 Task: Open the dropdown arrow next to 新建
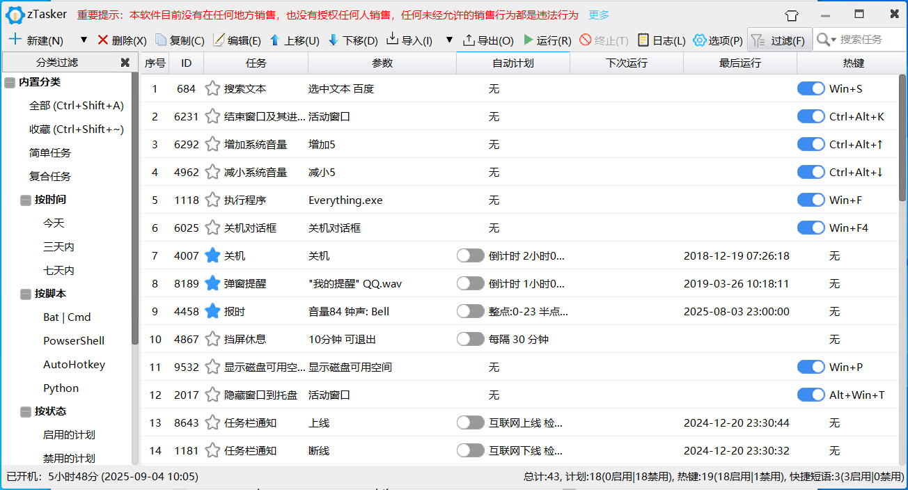point(84,40)
